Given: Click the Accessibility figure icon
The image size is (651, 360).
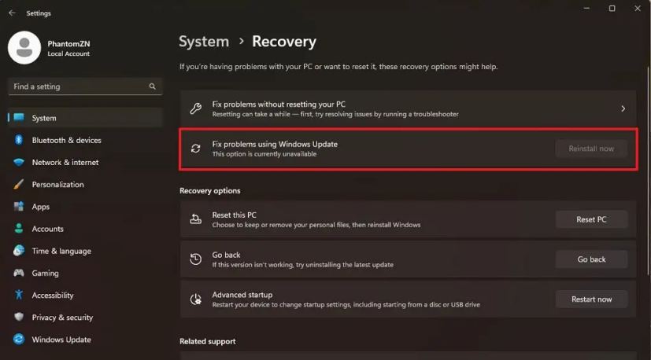Looking at the screenshot, I should tap(19, 295).
